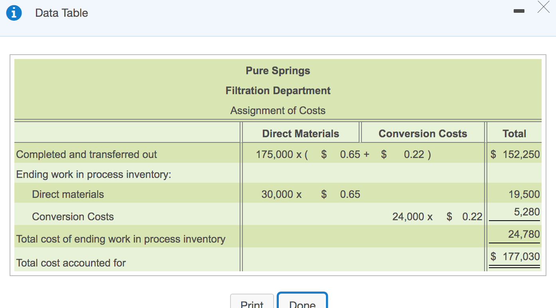The image size is (556, 308).
Task: Click the blue info icon
Action: coord(14,12)
